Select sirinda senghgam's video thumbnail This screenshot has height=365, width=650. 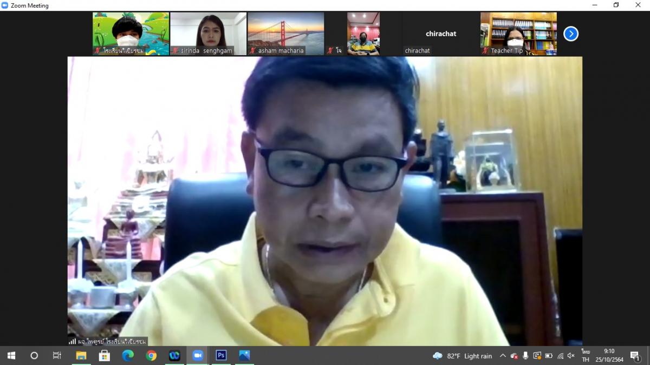[x=209, y=34]
